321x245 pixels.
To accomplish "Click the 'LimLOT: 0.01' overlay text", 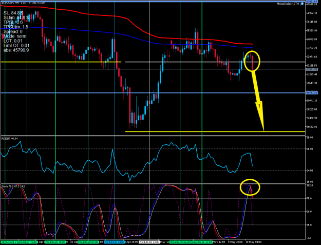I will coord(16,45).
